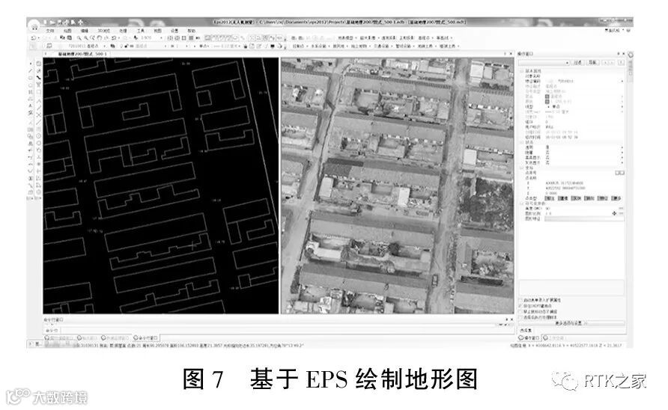This screenshot has width=668, height=410.
Task: Collapse the 状态 property group
Action: (521, 143)
